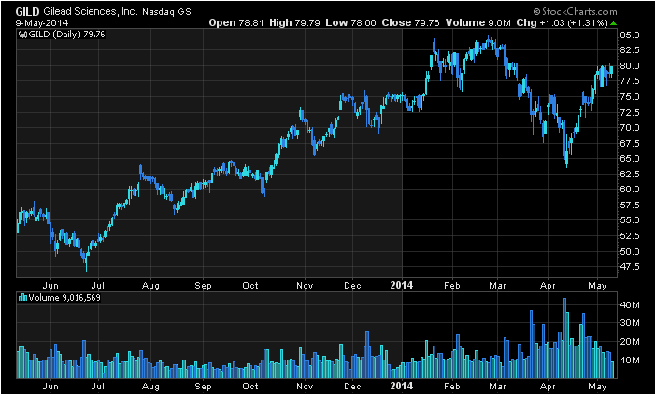
Task: Click the 72.5 price axis label
Action: (x=630, y=112)
